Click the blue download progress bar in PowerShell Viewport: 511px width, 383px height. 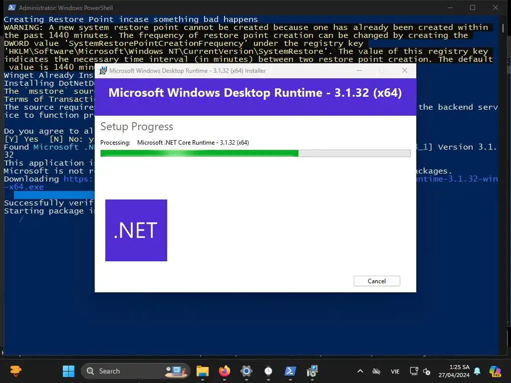click(54, 195)
